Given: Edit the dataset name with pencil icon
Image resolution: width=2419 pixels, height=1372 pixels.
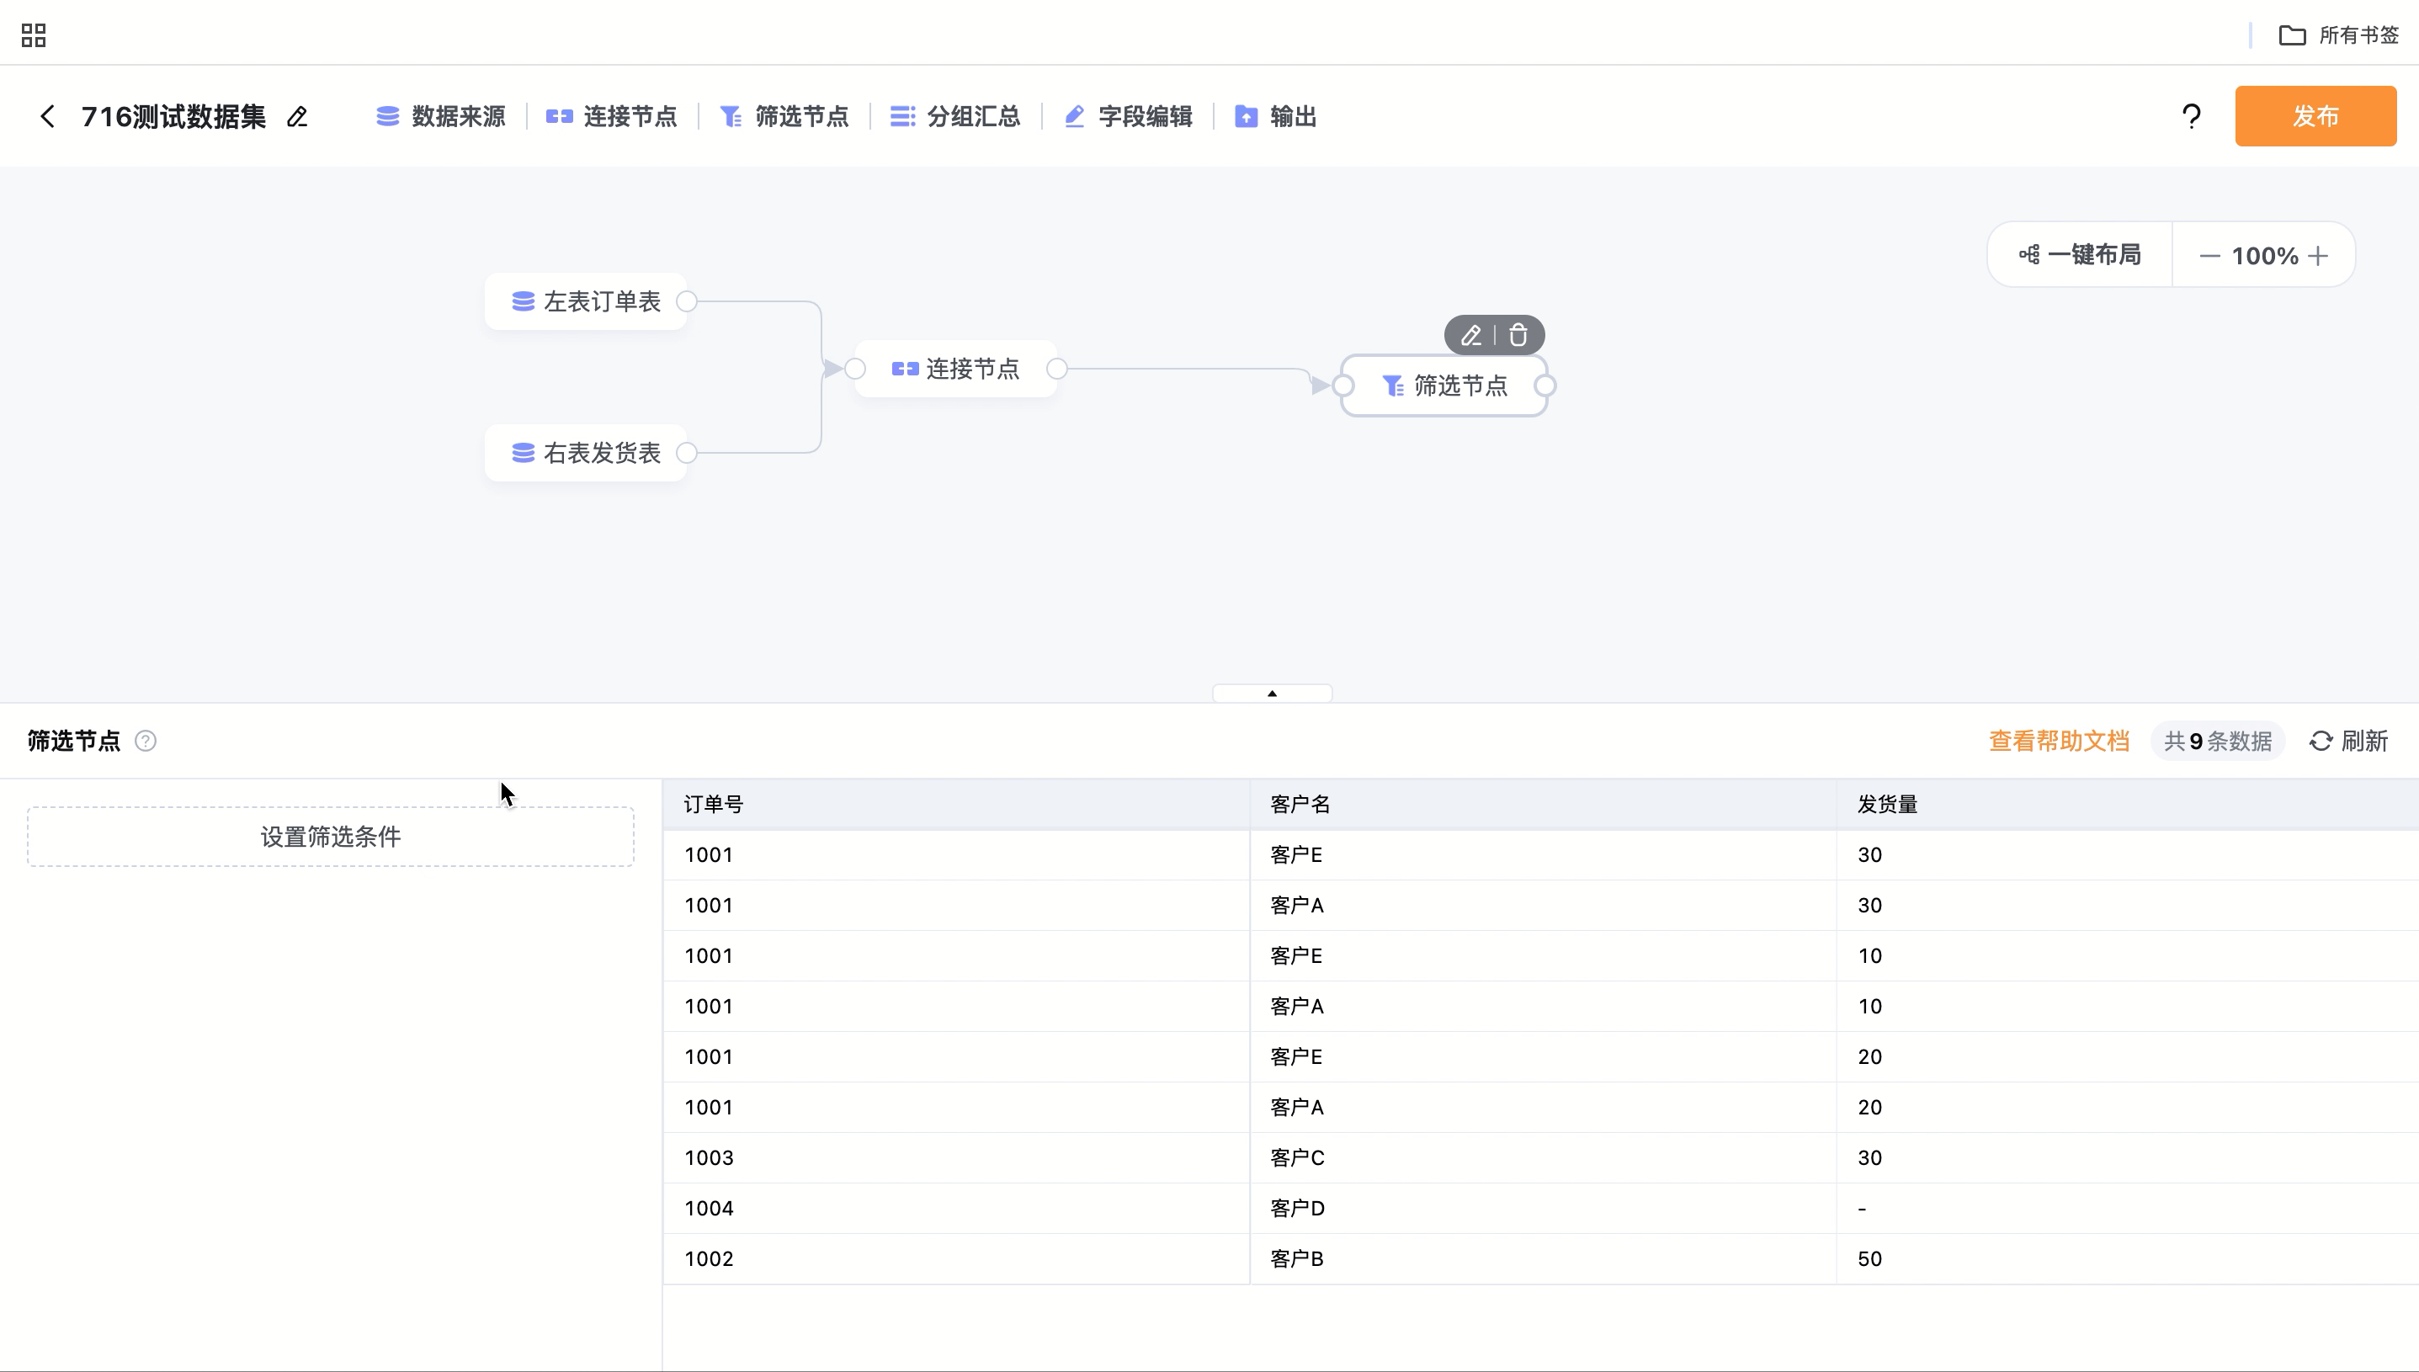Looking at the screenshot, I should 298,117.
